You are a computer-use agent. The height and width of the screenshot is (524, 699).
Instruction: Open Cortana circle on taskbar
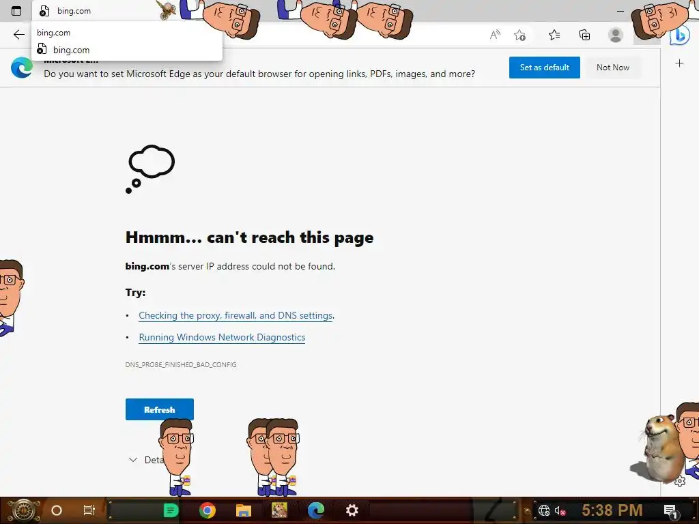pyautogui.click(x=57, y=510)
